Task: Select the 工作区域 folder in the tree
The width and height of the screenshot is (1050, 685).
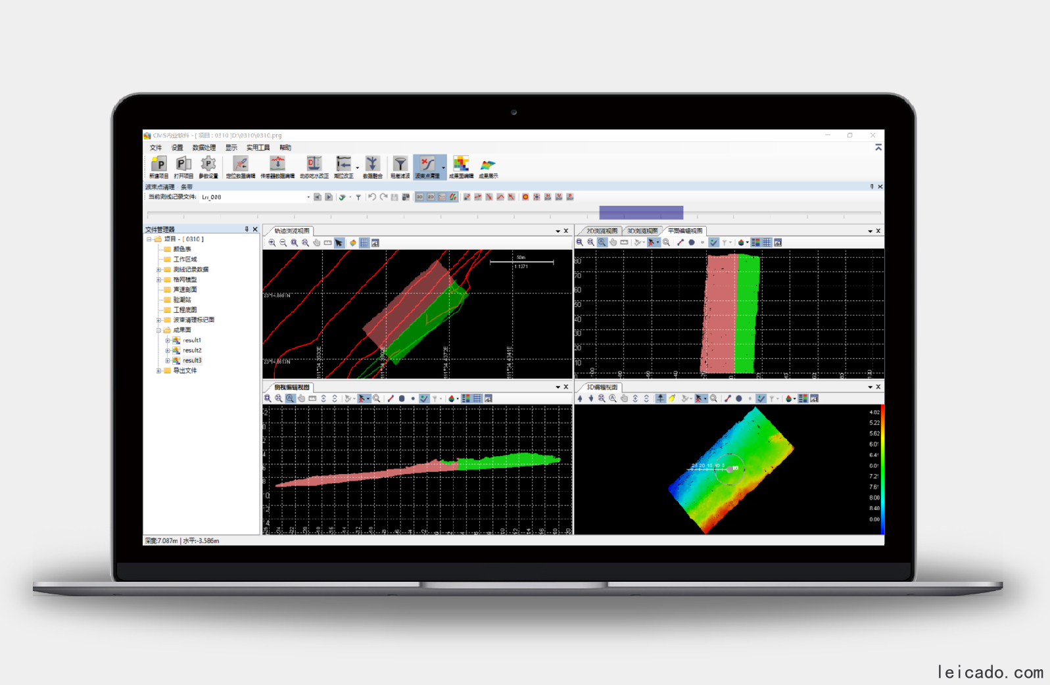Action: [185, 260]
